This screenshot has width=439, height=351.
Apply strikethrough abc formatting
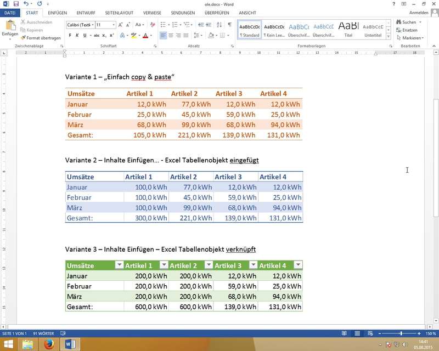(97, 36)
